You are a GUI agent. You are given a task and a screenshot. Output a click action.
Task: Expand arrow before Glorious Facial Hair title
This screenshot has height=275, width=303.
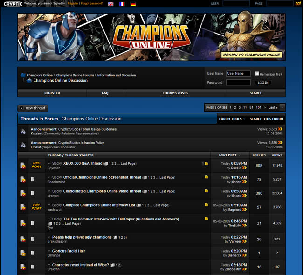pyautogui.click(x=49, y=251)
